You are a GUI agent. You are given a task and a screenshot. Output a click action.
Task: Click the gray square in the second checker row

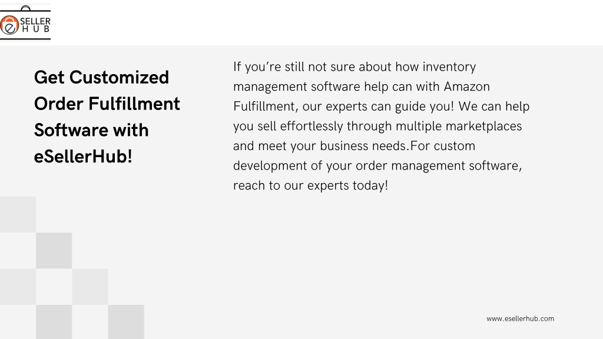click(x=54, y=251)
